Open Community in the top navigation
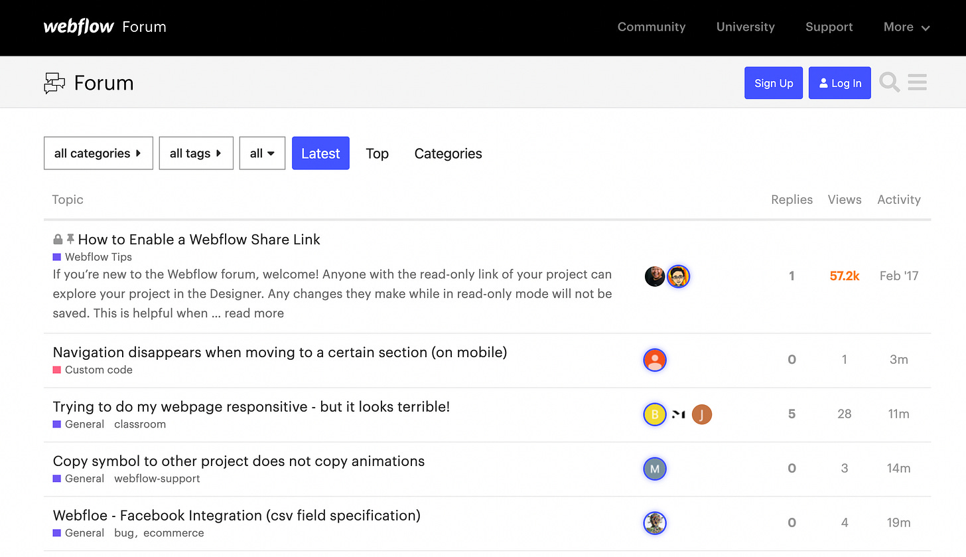 652,27
